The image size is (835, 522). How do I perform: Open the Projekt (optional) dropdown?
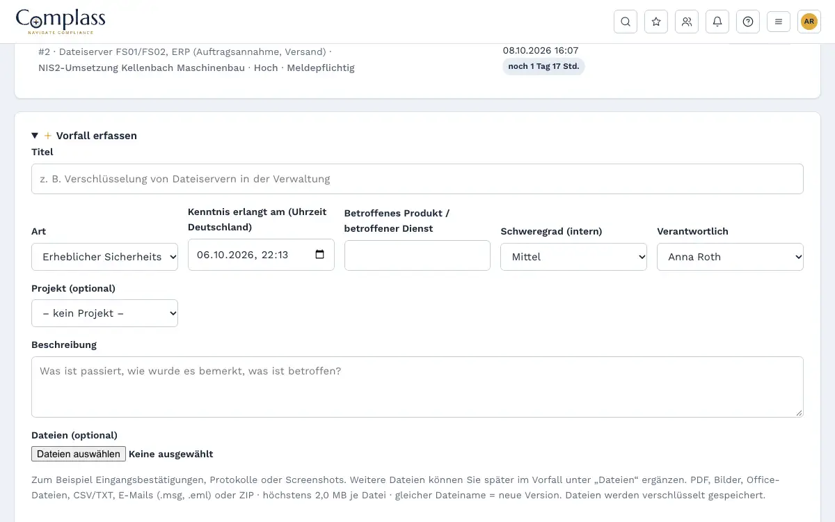pos(104,313)
